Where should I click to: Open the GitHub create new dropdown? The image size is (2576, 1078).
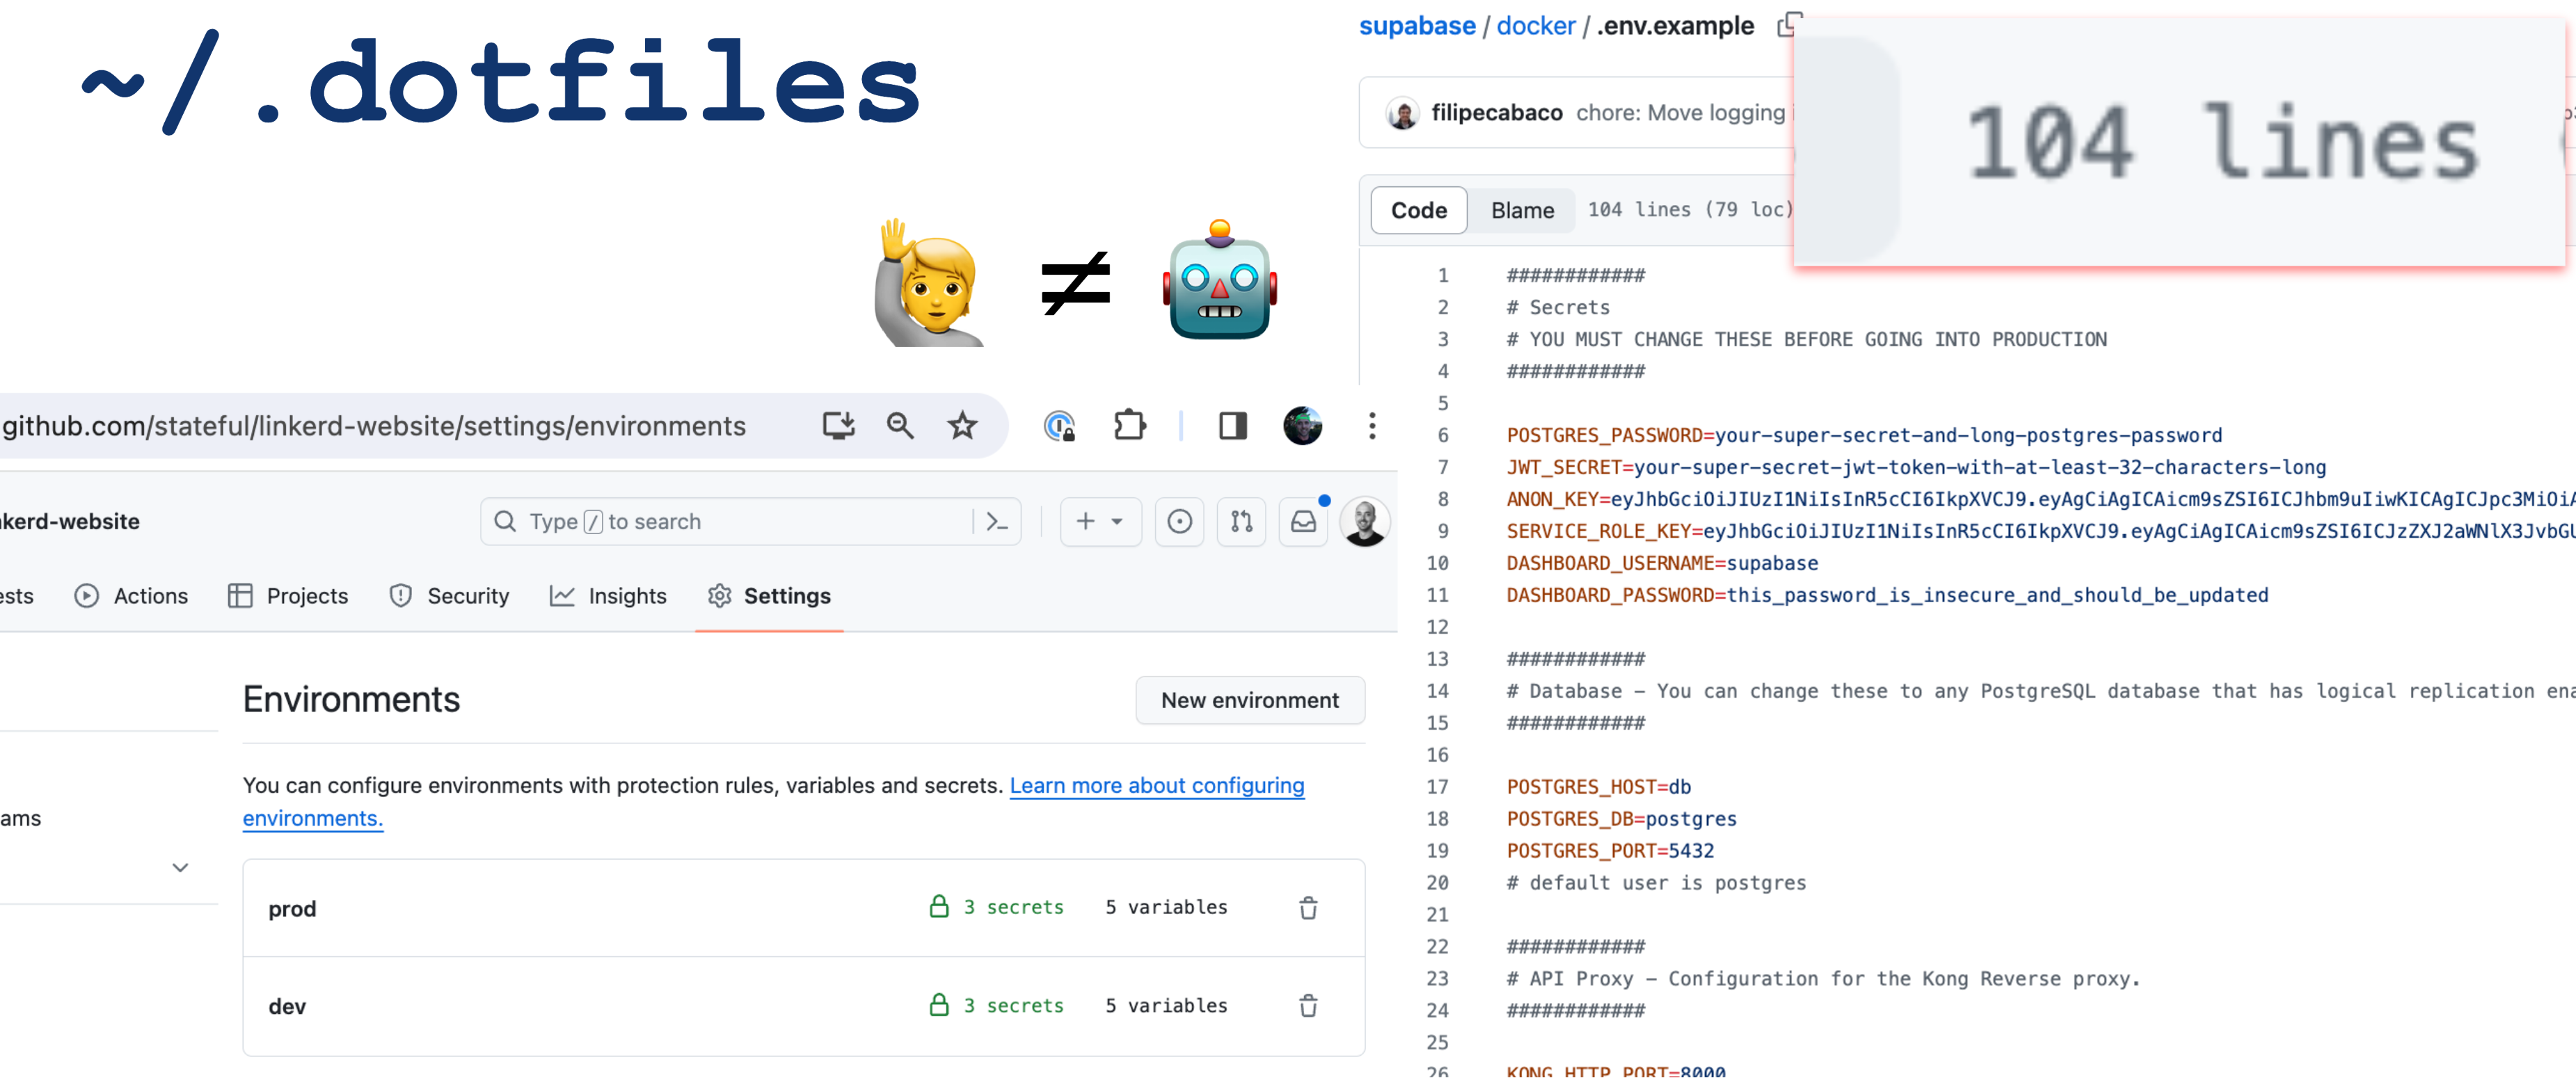point(1100,520)
